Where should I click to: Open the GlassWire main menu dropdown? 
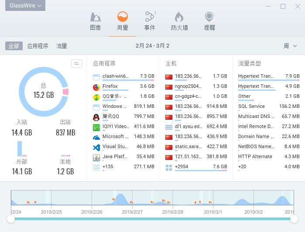[x=25, y=5]
